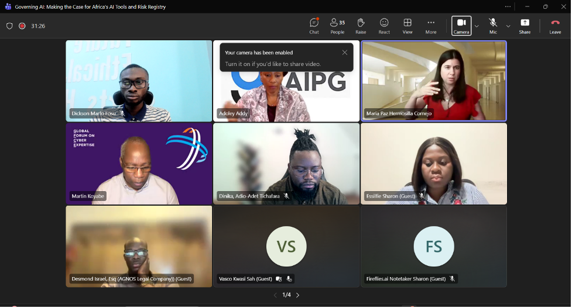Share your screen content
Image resolution: width=572 pixels, height=308 pixels.
coord(525,26)
